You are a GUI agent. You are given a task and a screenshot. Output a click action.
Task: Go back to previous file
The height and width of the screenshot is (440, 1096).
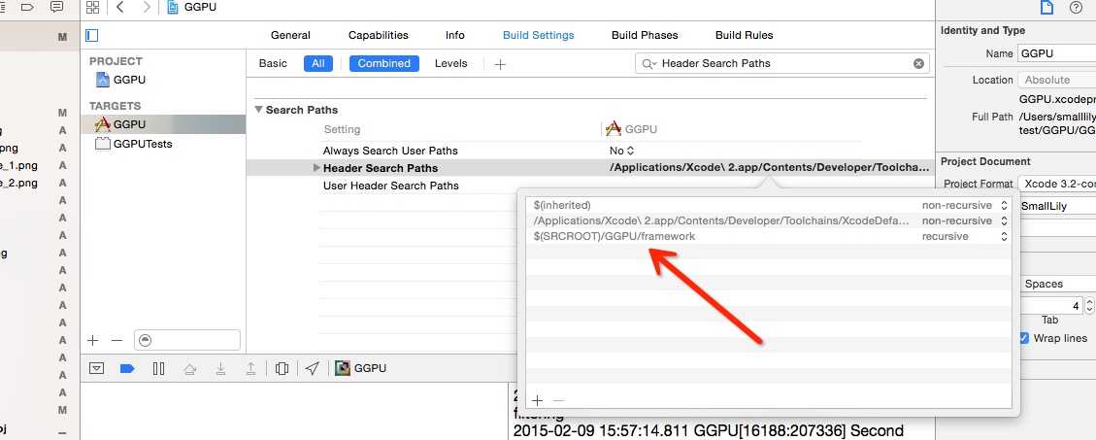click(x=120, y=7)
